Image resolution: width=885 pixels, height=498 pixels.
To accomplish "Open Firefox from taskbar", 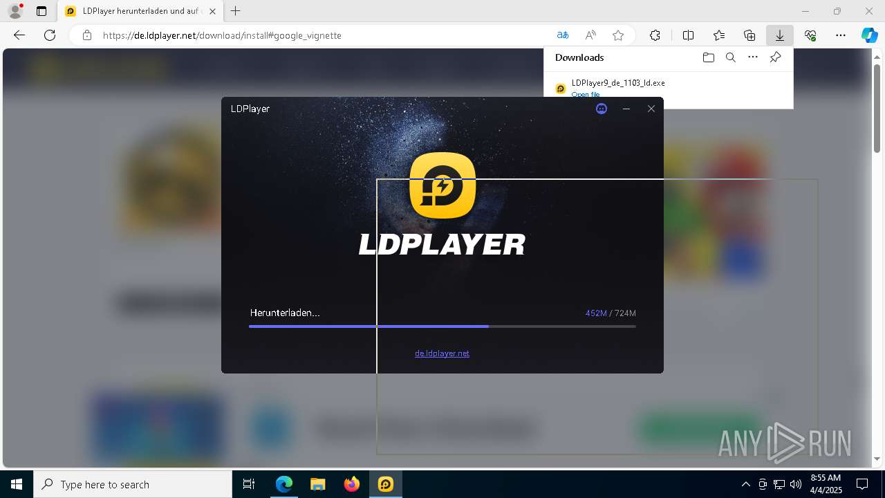I will point(351,484).
